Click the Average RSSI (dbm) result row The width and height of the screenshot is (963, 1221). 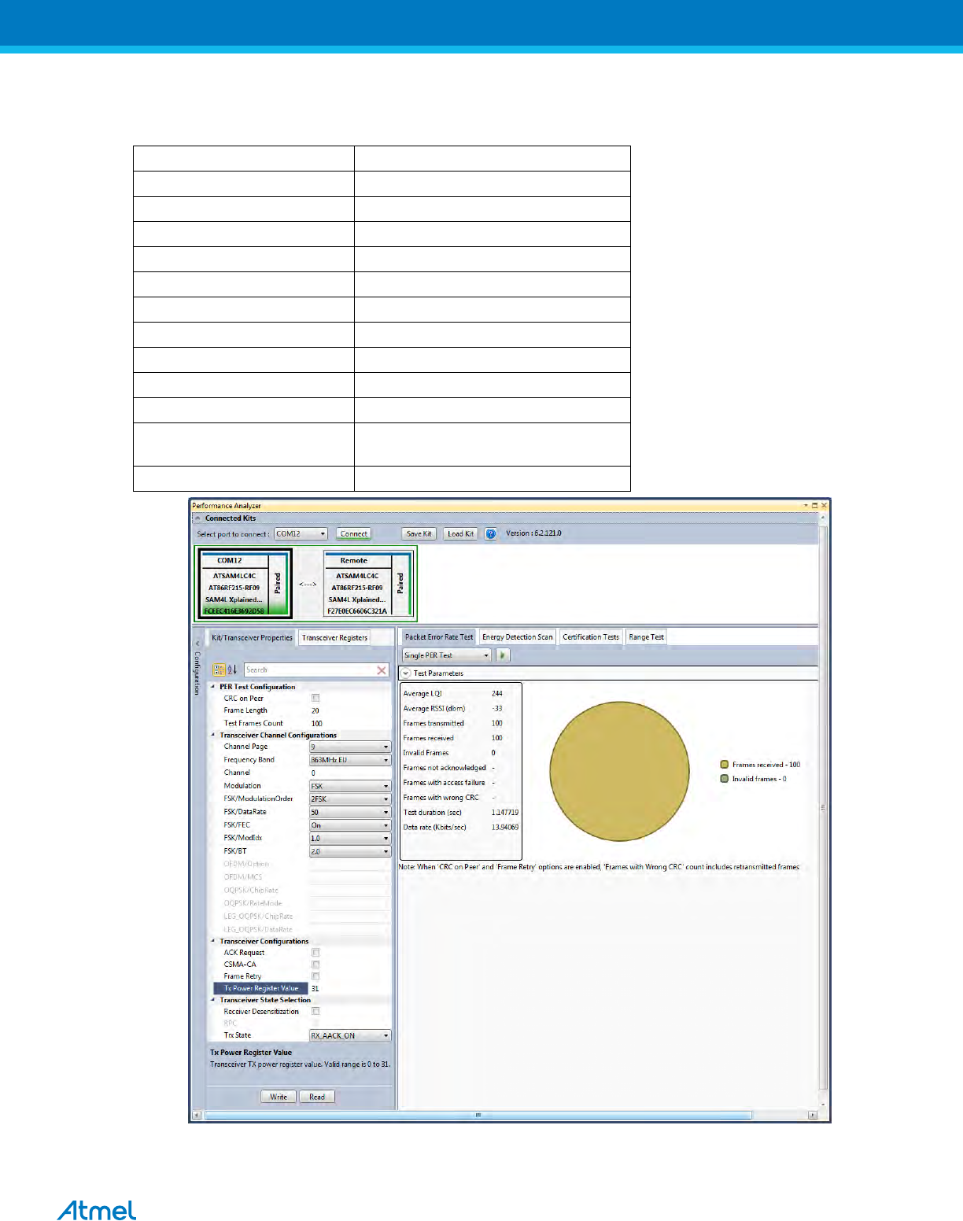[x=459, y=709]
